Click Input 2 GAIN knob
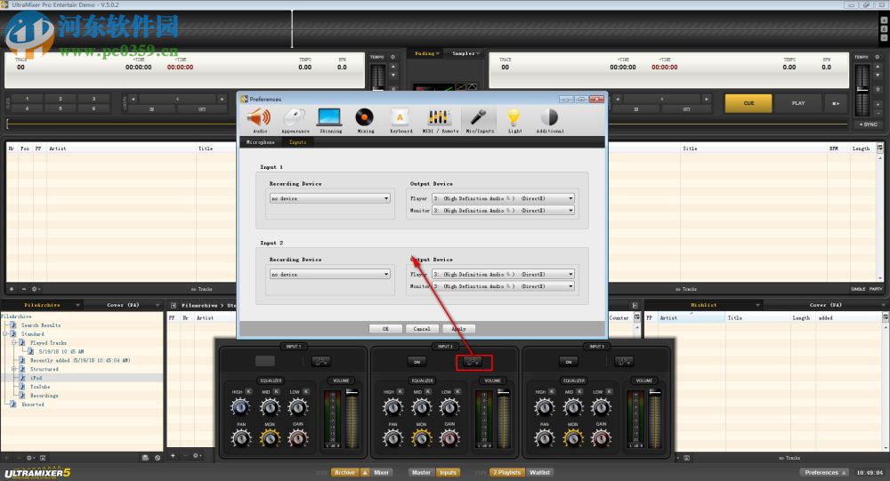 pyautogui.click(x=449, y=437)
